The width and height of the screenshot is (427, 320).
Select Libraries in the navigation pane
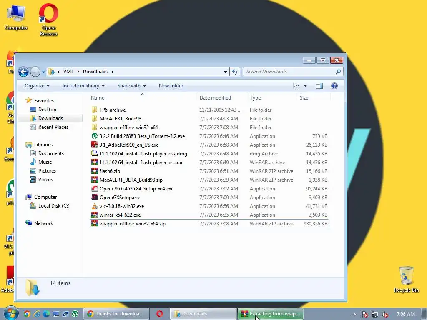click(x=43, y=145)
